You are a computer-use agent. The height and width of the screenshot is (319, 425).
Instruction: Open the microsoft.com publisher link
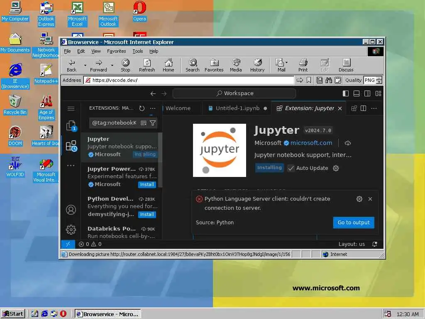(311, 143)
